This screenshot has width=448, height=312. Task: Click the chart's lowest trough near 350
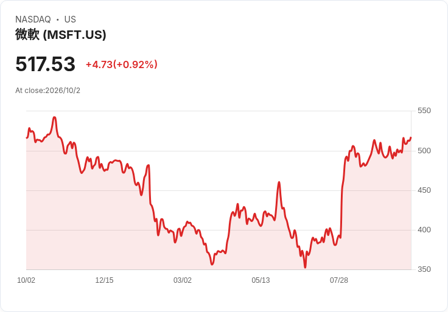[x=305, y=267]
